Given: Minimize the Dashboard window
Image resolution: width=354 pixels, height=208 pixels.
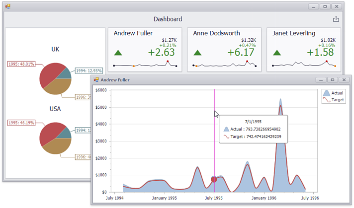Looking at the screenshot, I should tap(313, 6).
